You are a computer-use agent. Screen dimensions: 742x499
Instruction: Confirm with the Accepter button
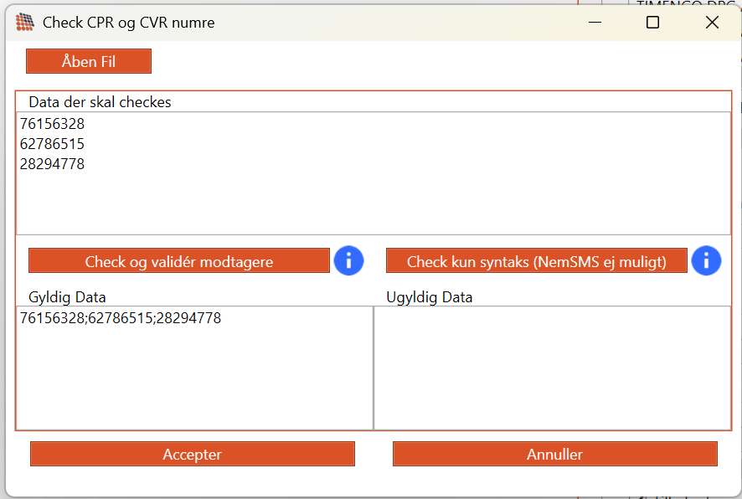pyautogui.click(x=192, y=454)
